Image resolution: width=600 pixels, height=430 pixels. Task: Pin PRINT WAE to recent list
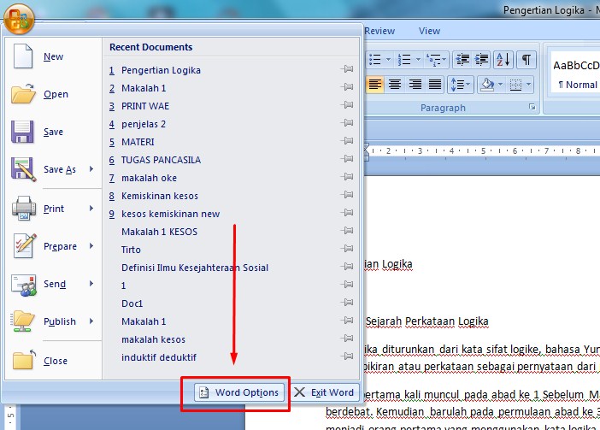(348, 105)
